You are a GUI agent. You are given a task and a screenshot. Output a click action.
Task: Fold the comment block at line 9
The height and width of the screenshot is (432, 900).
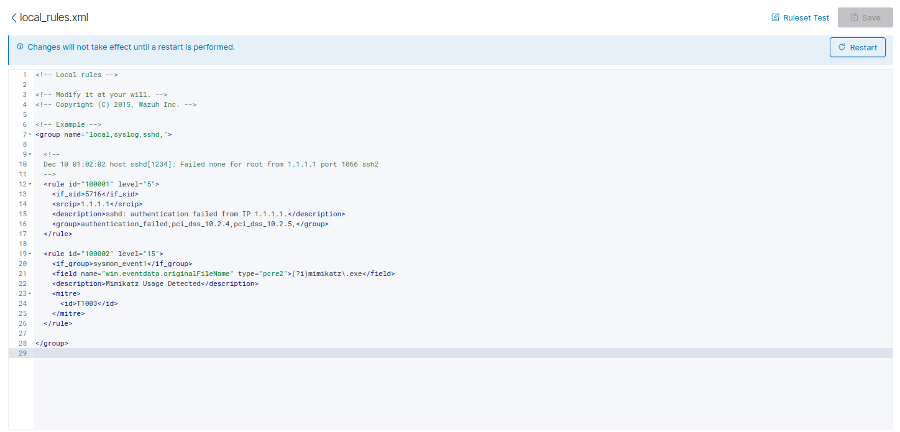point(30,155)
